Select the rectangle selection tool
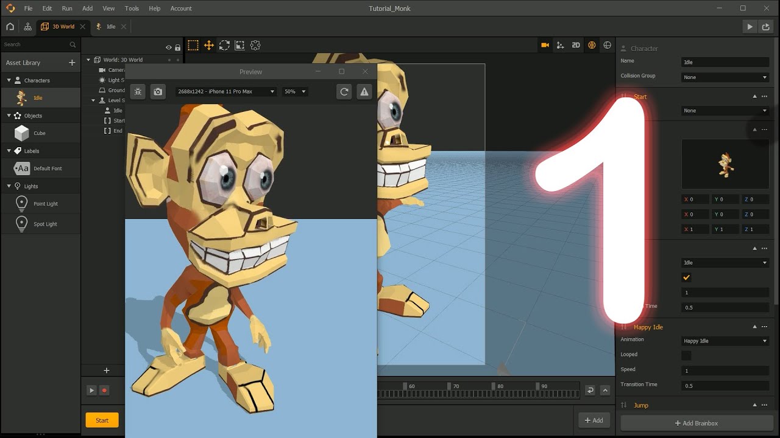 (193, 45)
